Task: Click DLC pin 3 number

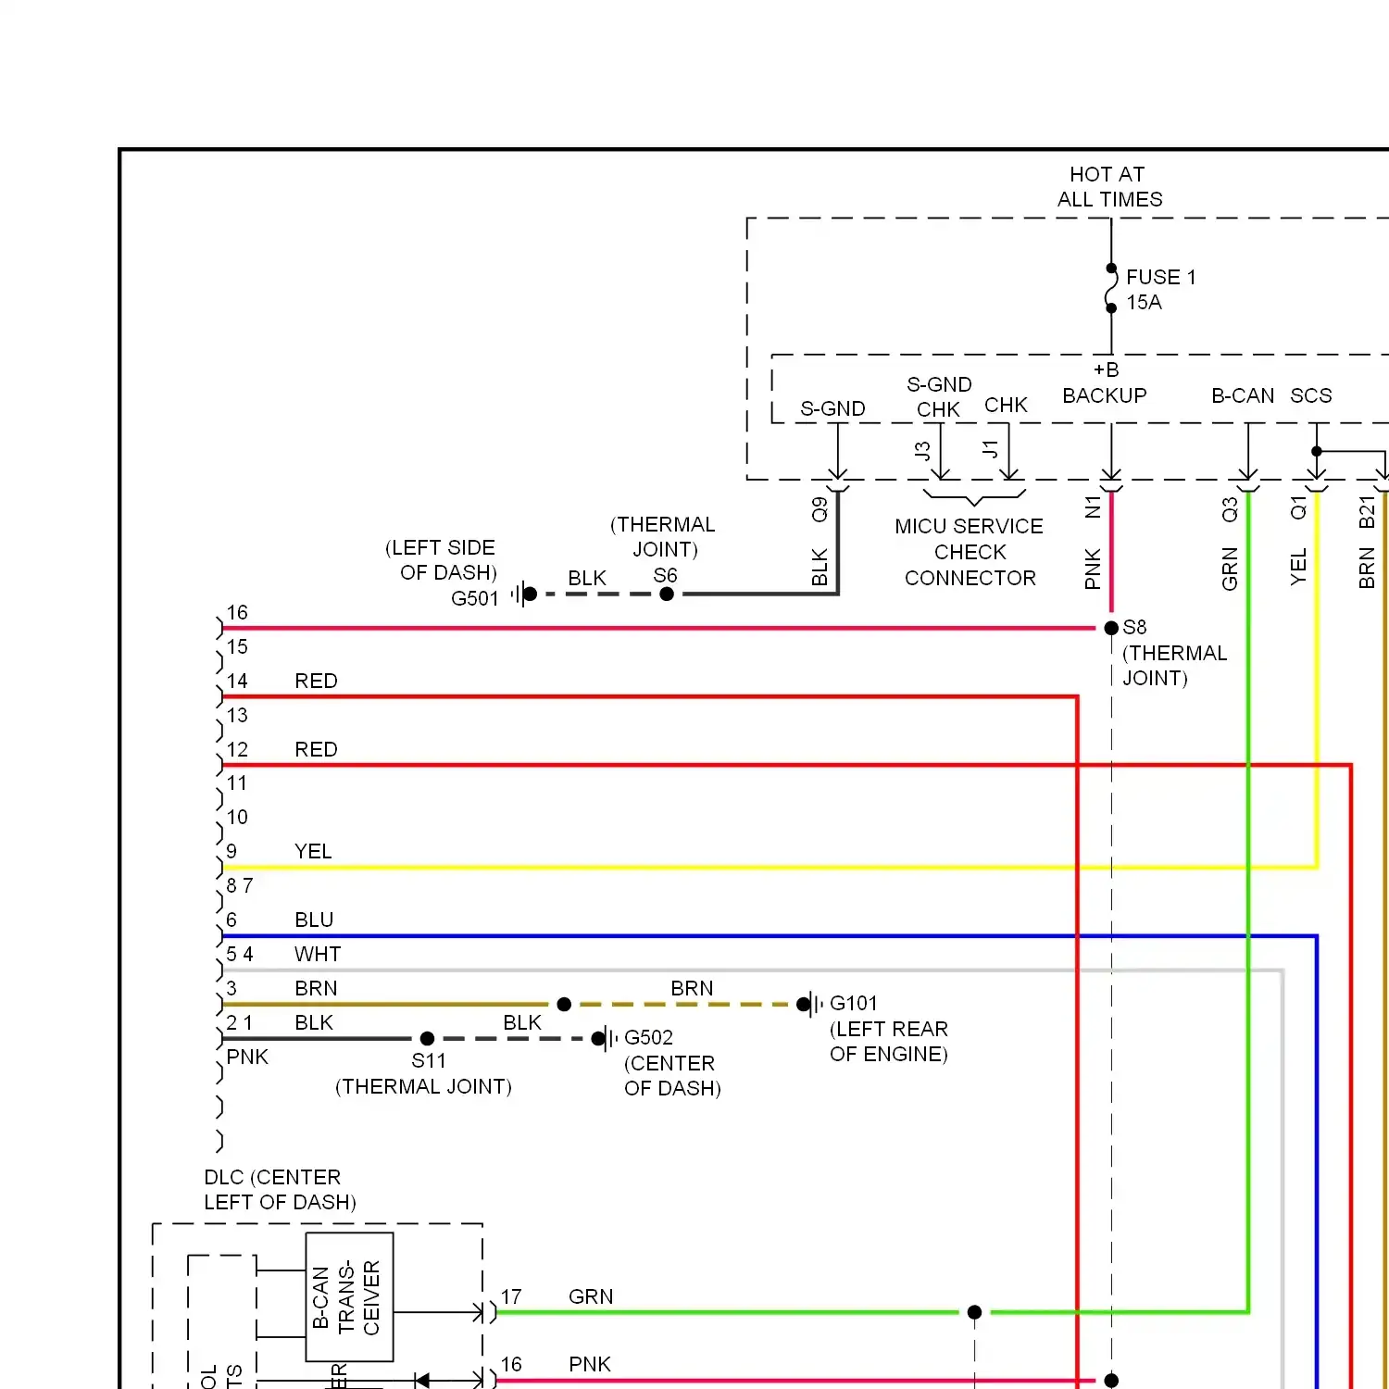Action: tap(231, 988)
